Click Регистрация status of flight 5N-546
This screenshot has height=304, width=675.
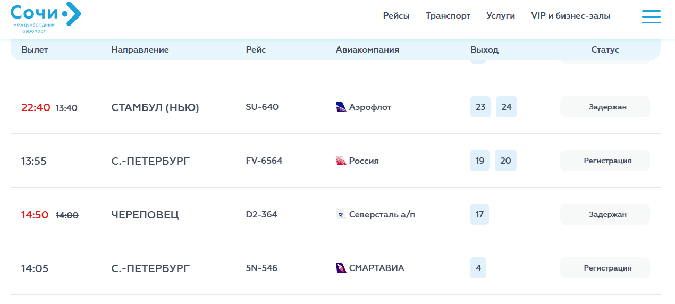pyautogui.click(x=605, y=268)
